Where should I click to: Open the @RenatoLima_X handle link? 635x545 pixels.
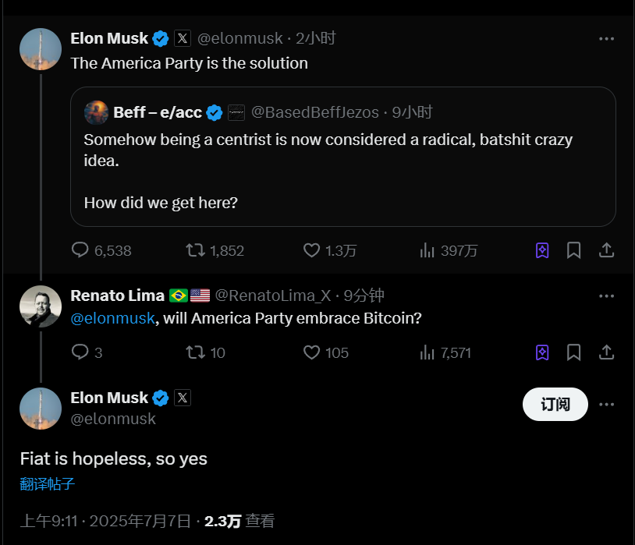point(272,296)
